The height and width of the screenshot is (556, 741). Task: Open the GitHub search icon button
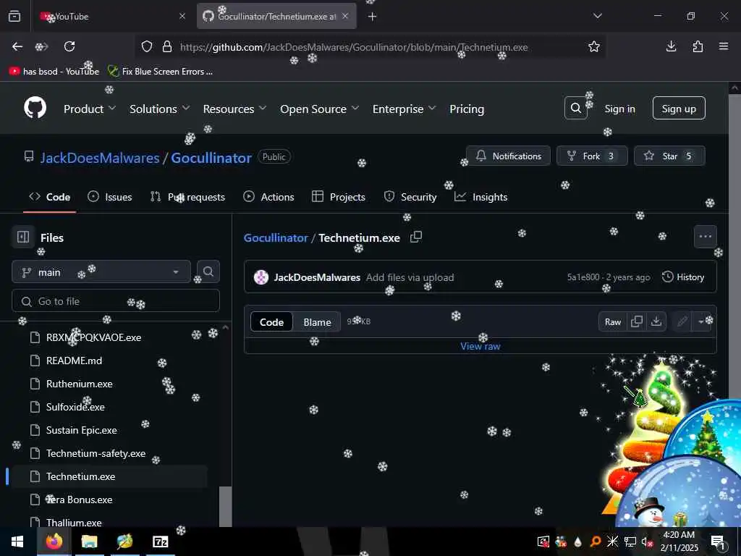click(x=575, y=109)
